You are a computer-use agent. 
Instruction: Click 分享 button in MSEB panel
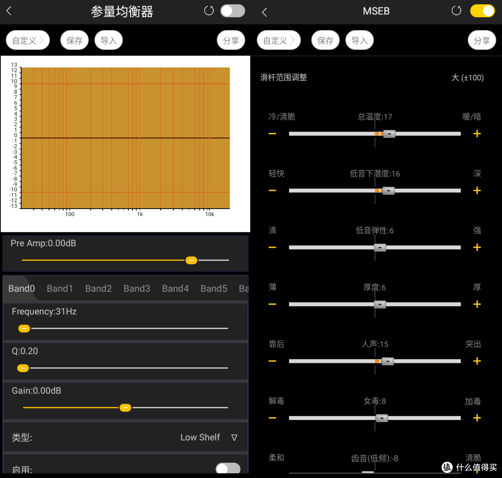[482, 40]
